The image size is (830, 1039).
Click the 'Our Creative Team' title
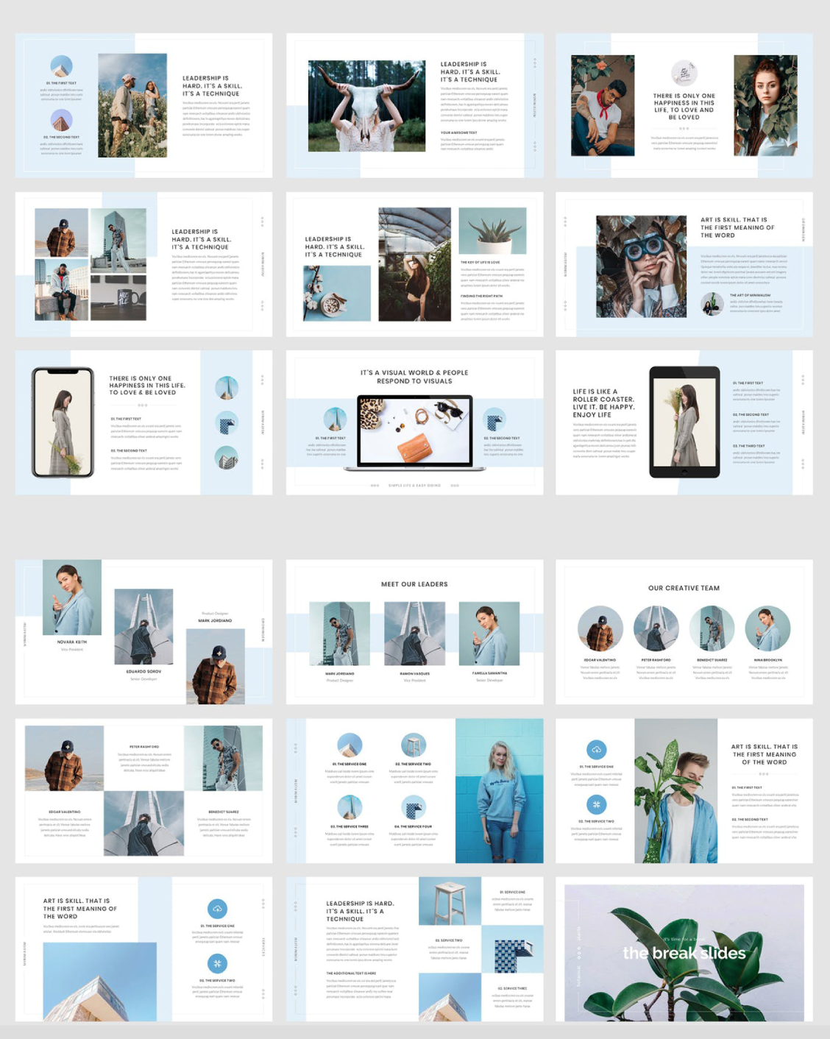click(684, 588)
